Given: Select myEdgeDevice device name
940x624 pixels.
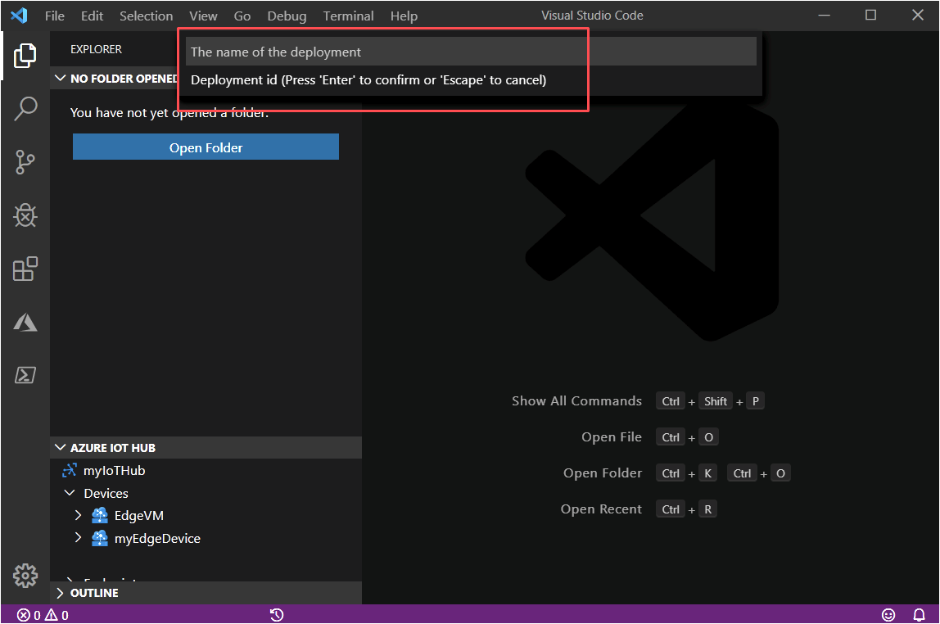Looking at the screenshot, I should [158, 538].
